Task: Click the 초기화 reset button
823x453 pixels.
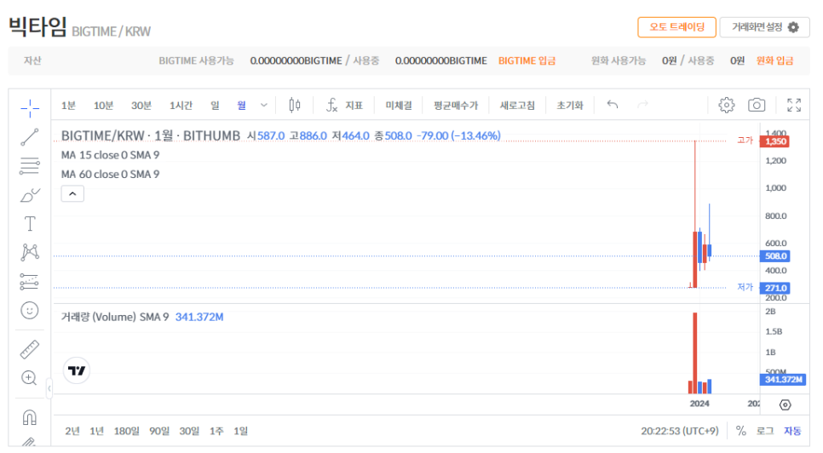Action: point(569,106)
